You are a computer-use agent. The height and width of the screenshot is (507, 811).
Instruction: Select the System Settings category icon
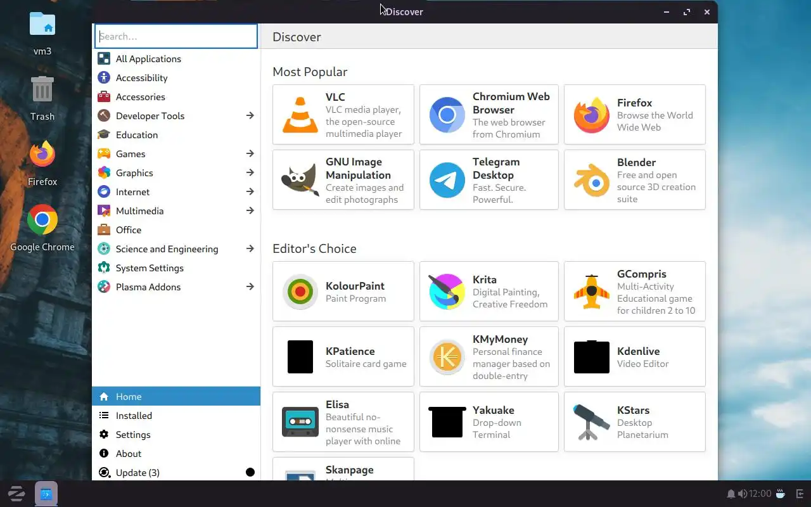tap(104, 268)
